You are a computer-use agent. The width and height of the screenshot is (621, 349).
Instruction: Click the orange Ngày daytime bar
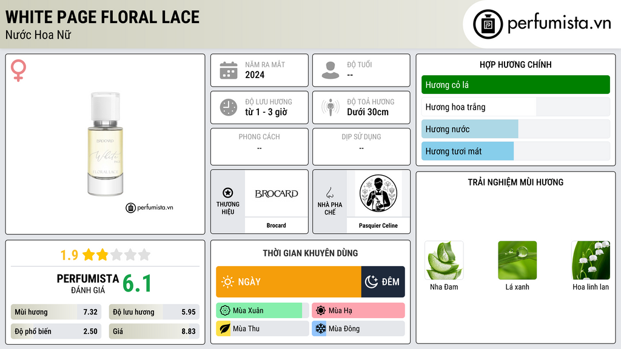click(288, 282)
